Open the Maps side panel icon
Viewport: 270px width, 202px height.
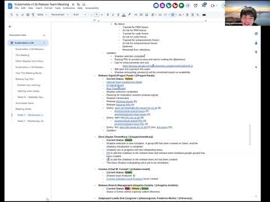pyautogui.click(x=256, y=52)
